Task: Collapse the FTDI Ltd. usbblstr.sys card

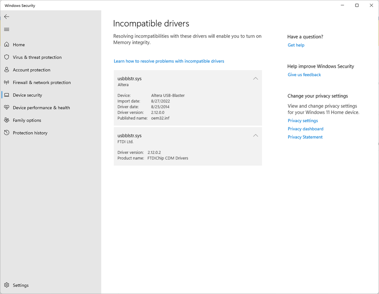Action: (255, 136)
